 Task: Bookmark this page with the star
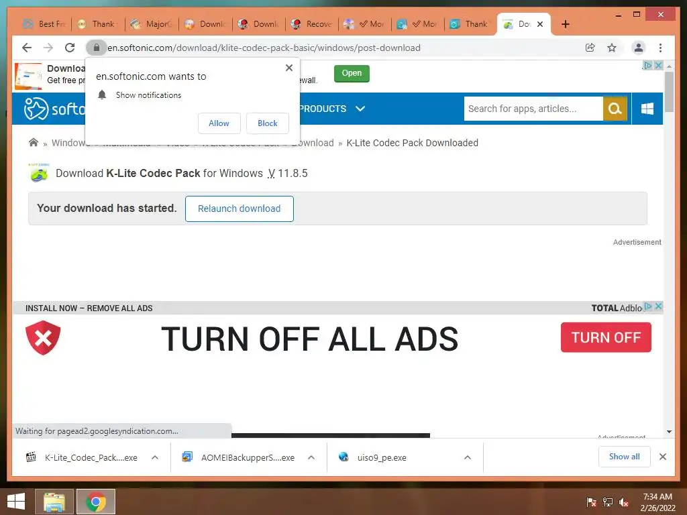pos(612,48)
